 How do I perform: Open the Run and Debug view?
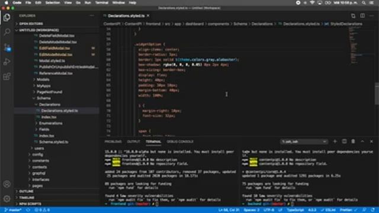(x=7, y=62)
